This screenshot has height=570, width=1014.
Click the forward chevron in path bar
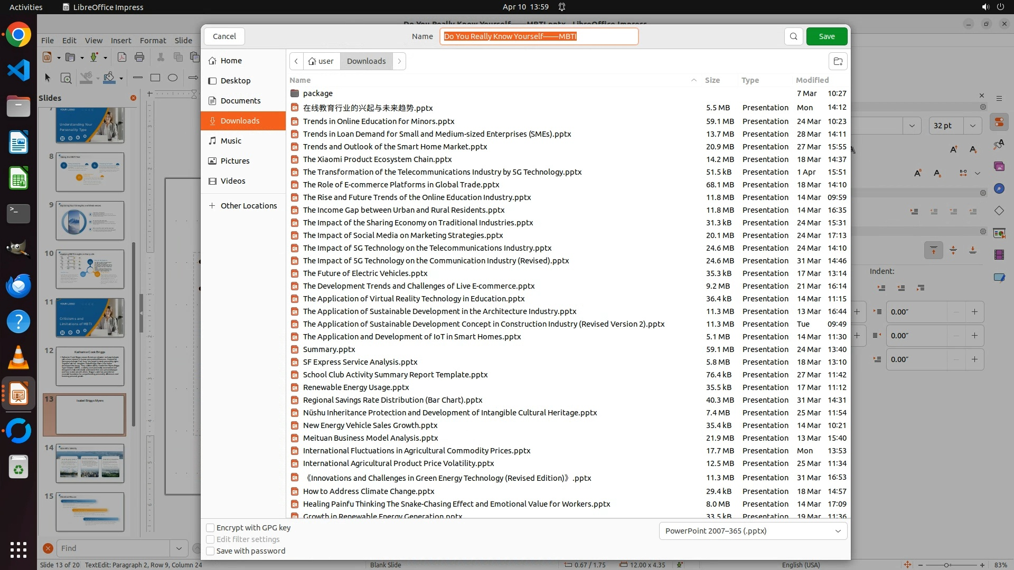coord(399,61)
